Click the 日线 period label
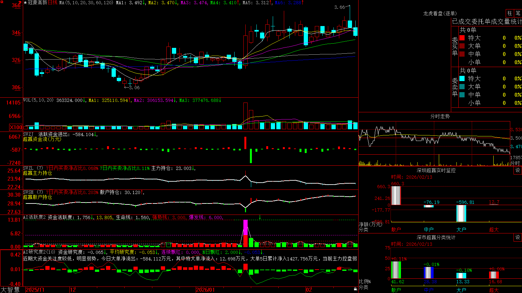Image resolution: width=522 pixels, height=293 pixels. [x=53, y=3]
